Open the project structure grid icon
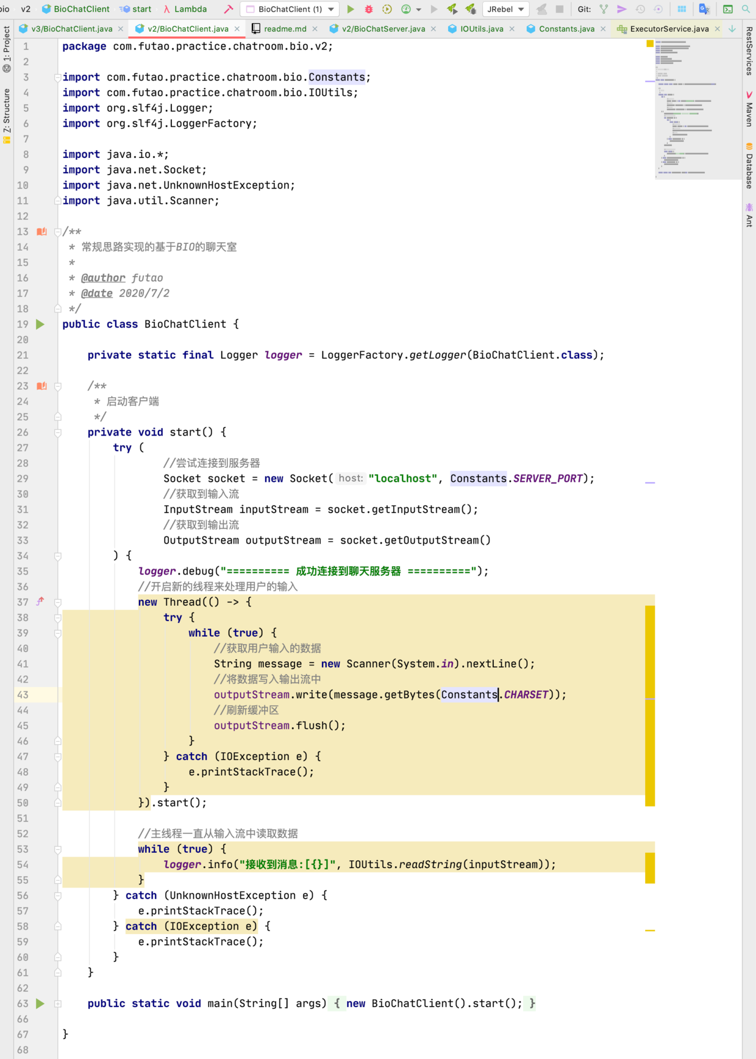Screen dimensions: 756x1059 click(x=682, y=9)
